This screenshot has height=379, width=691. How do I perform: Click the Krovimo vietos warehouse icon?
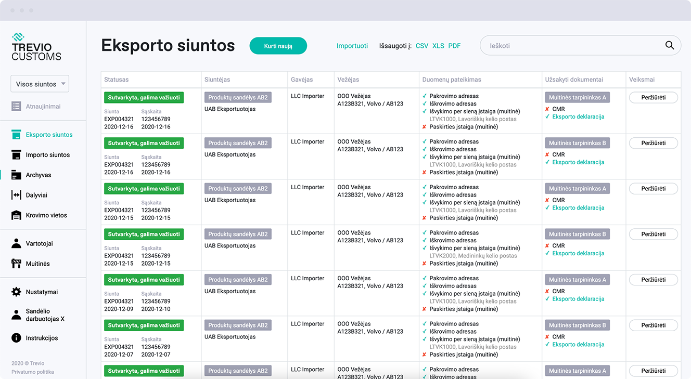coord(16,215)
